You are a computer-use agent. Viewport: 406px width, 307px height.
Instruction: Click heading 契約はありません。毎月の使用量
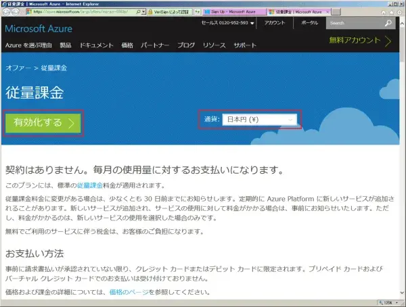[145, 170]
